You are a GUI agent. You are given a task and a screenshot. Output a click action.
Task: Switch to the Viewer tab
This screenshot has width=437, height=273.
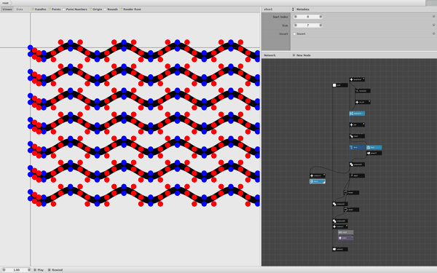point(7,9)
